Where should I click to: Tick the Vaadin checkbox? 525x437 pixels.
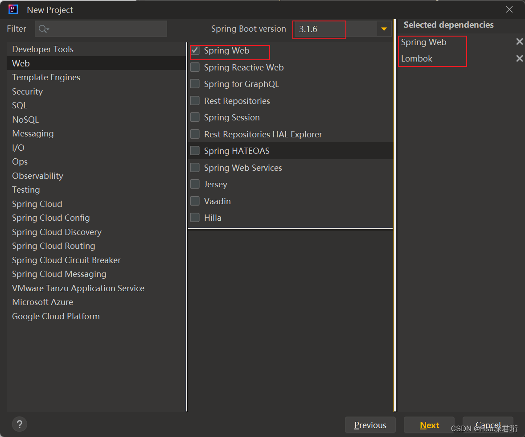[x=195, y=201]
